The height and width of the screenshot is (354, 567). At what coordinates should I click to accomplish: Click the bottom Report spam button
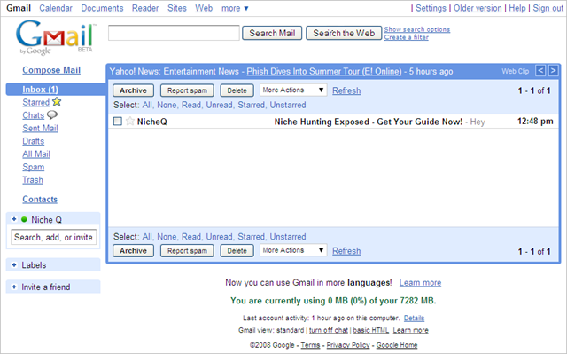pos(187,251)
